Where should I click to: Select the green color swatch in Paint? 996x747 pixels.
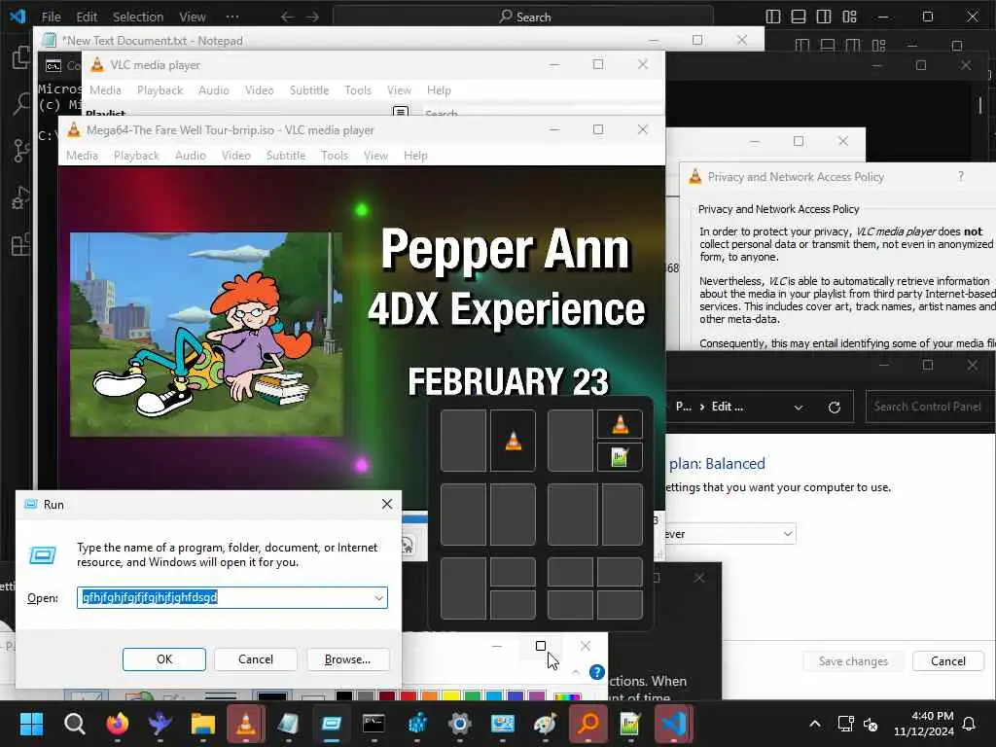pyautogui.click(x=473, y=696)
